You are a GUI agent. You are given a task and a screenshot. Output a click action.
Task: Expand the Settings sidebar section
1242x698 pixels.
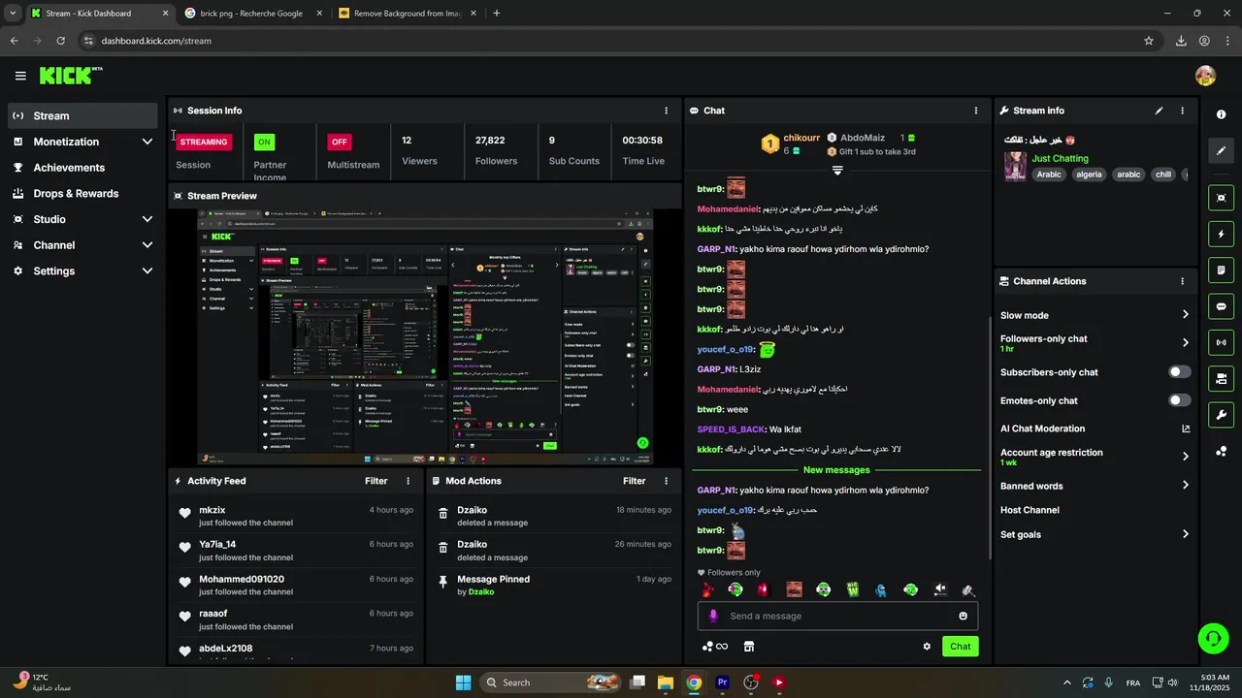pos(147,271)
